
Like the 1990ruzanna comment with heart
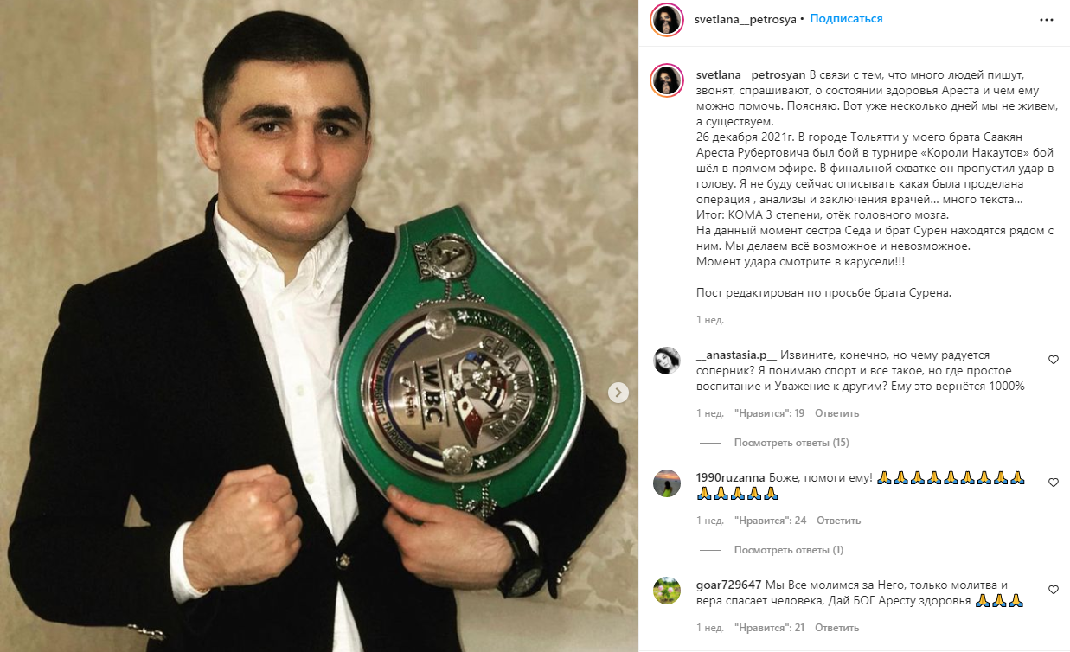pyautogui.click(x=1054, y=483)
